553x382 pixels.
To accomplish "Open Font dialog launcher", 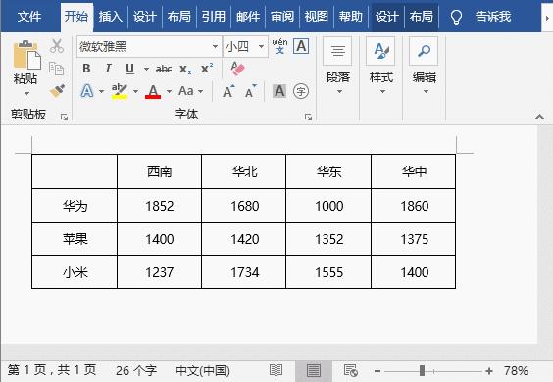I will click(308, 117).
